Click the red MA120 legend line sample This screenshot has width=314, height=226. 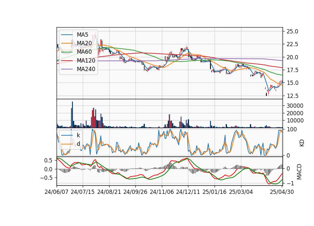67,61
